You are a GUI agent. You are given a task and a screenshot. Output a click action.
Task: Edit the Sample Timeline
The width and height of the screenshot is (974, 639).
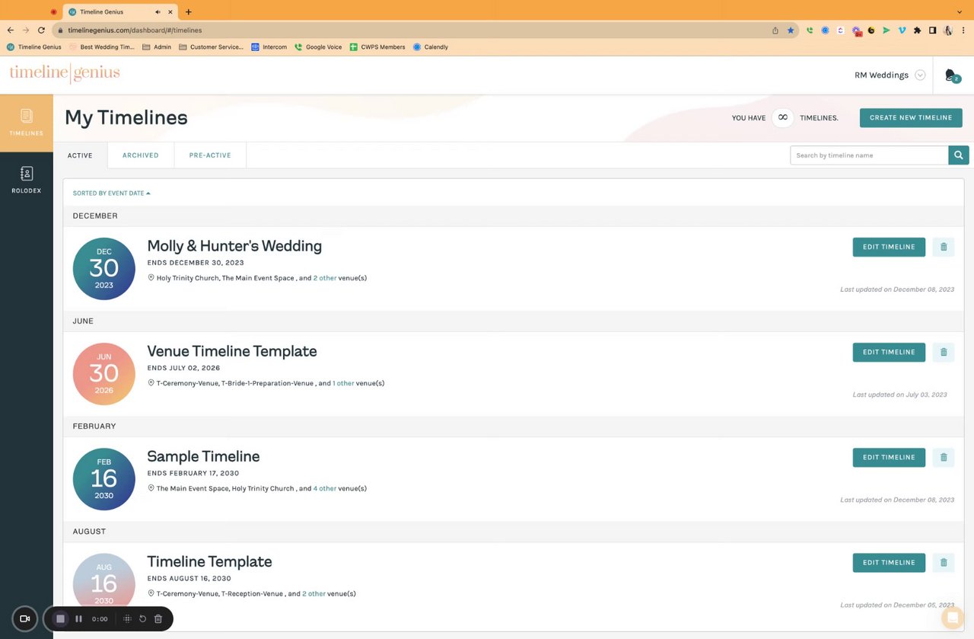889,457
